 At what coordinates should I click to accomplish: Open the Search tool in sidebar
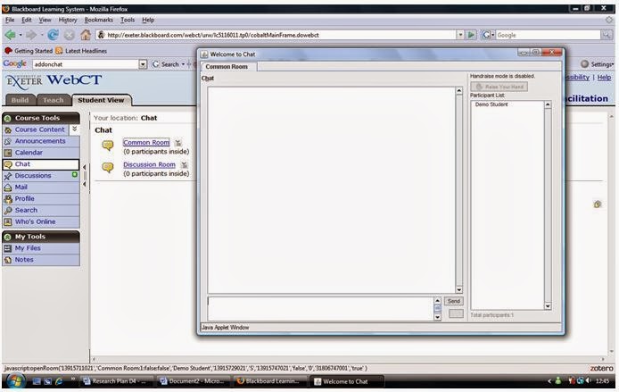tap(26, 210)
